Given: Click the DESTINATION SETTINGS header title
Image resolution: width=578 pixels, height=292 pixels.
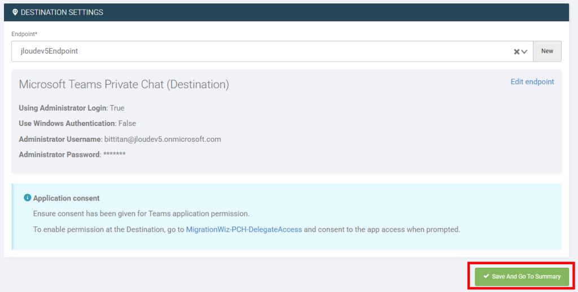Looking at the screenshot, I should pyautogui.click(x=62, y=12).
